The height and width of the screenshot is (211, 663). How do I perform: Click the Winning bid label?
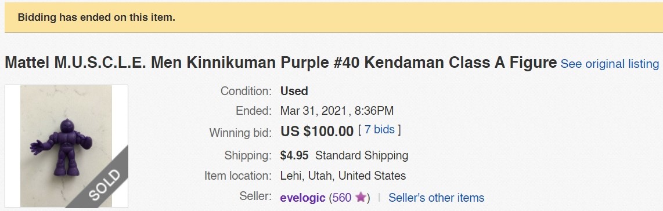click(x=240, y=133)
